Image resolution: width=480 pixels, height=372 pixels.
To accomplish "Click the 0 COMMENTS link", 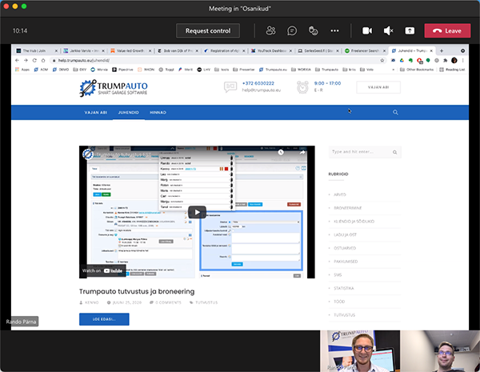I will point(168,302).
